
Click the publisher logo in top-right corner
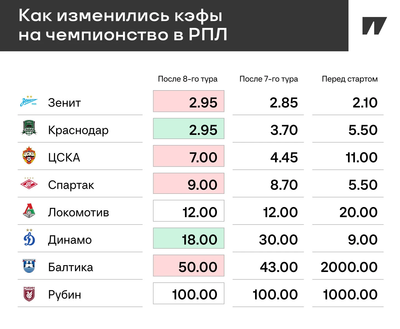click(x=374, y=26)
